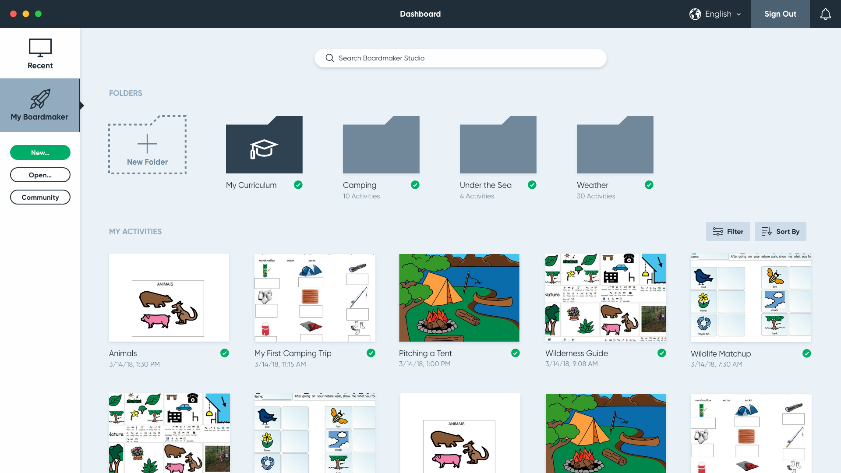This screenshot has height=473, width=841.
Task: Click Sign Out in the top bar
Action: [780, 14]
